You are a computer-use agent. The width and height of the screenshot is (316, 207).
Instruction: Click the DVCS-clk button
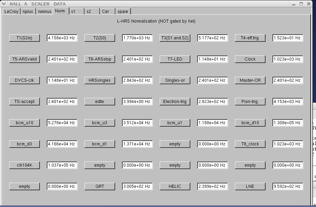[x=24, y=80]
